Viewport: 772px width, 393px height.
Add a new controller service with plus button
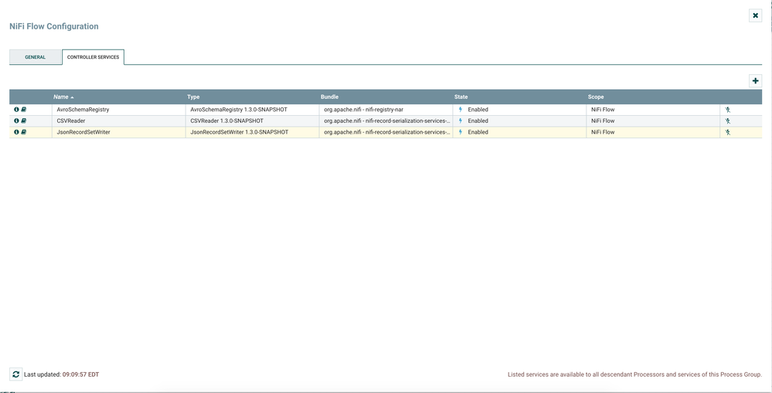point(755,80)
